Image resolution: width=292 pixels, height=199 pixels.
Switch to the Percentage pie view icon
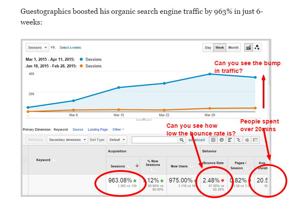222,140
